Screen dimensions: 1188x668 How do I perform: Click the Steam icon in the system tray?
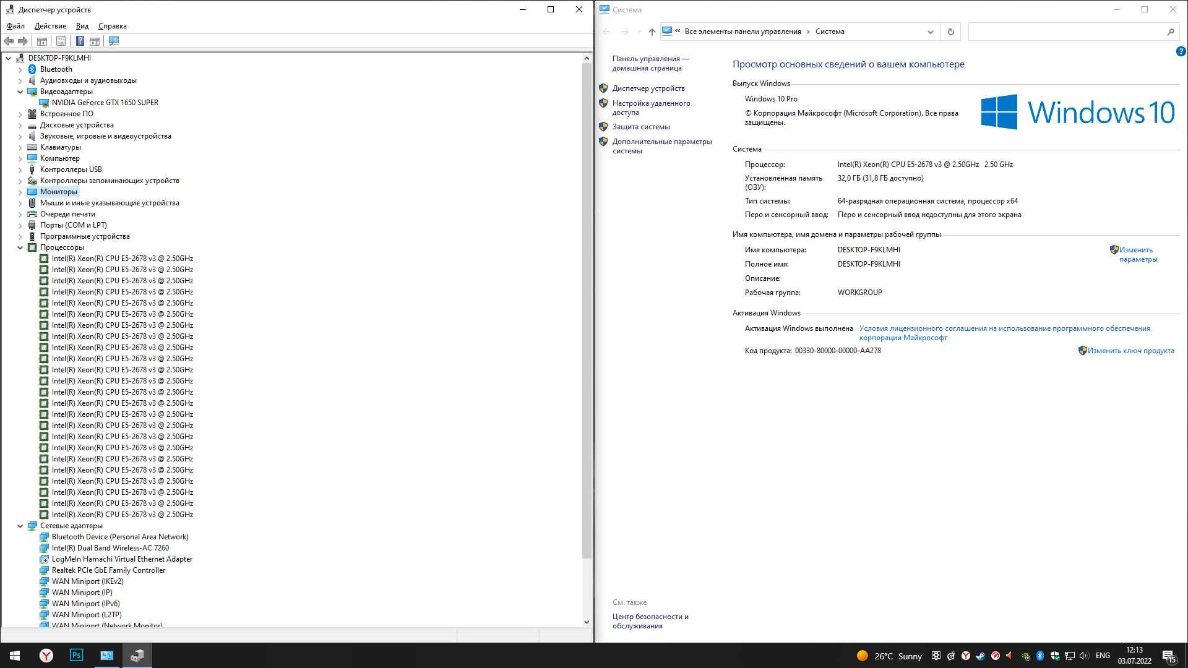pyautogui.click(x=980, y=656)
